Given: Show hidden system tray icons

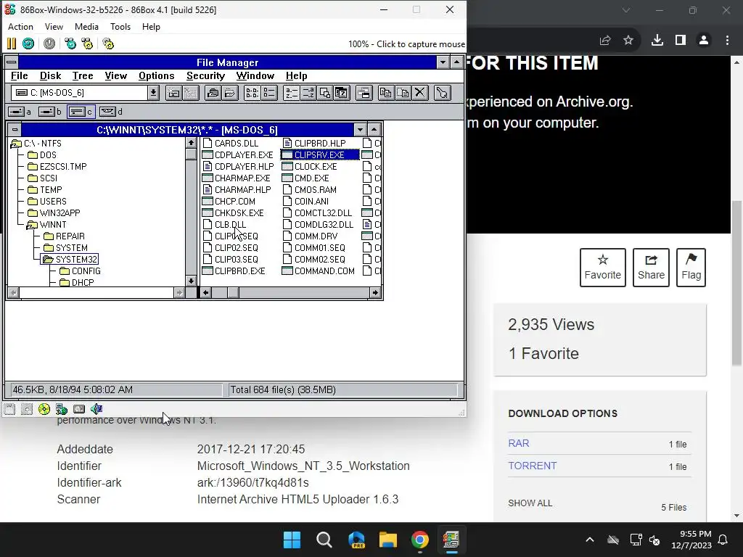Looking at the screenshot, I should 589,540.
